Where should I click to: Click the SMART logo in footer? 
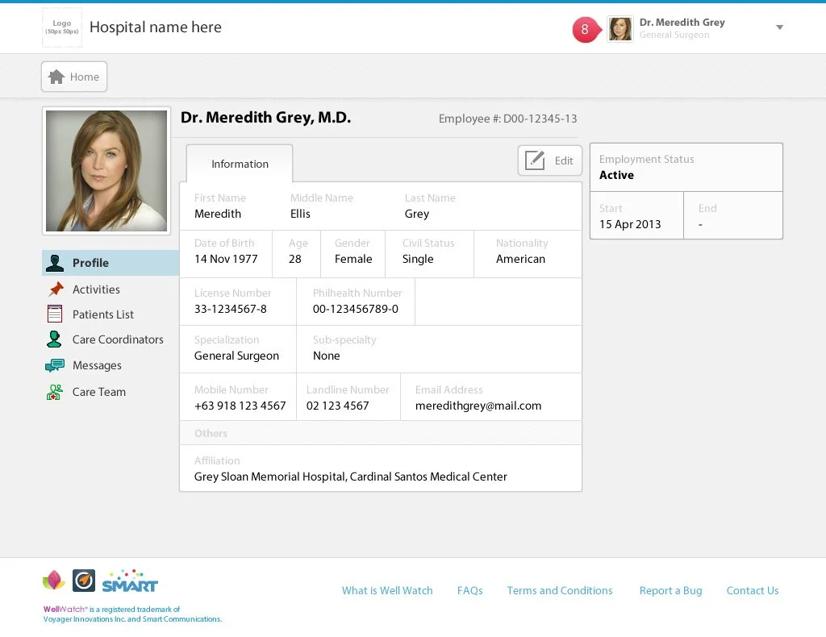[x=130, y=581]
